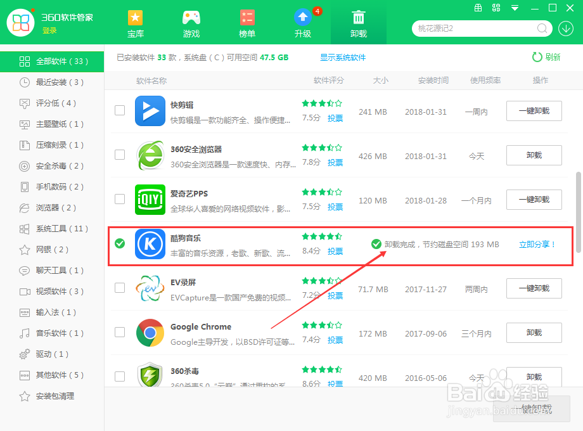The height and width of the screenshot is (431, 583).
Task: Sort by 使用频率 column header
Action: (485, 80)
